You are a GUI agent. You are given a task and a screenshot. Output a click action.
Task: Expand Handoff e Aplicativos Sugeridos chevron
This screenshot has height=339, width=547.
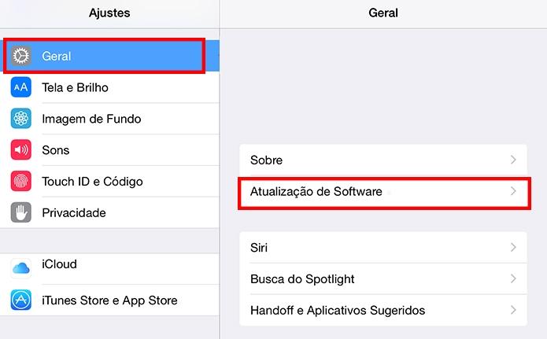(513, 310)
